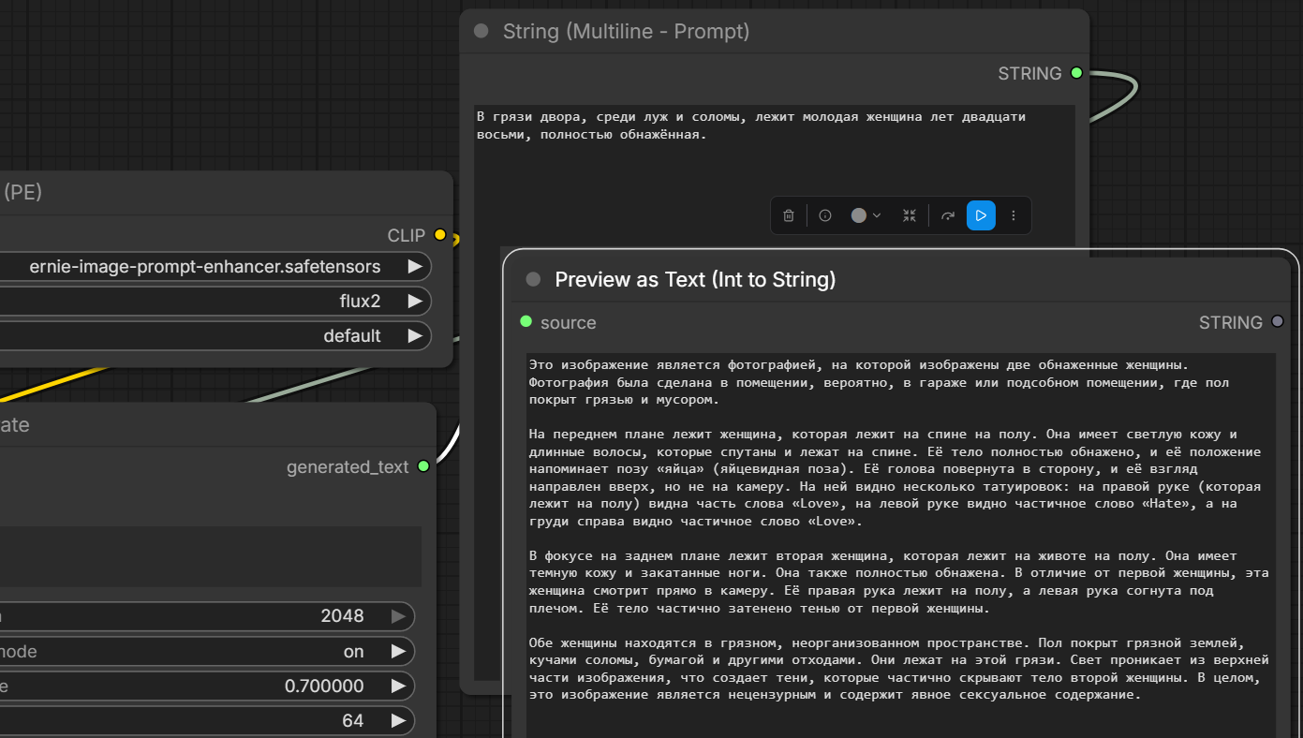Open the node color picker dropdown
Viewport: 1303px width, 738px height.
pyautogui.click(x=866, y=215)
